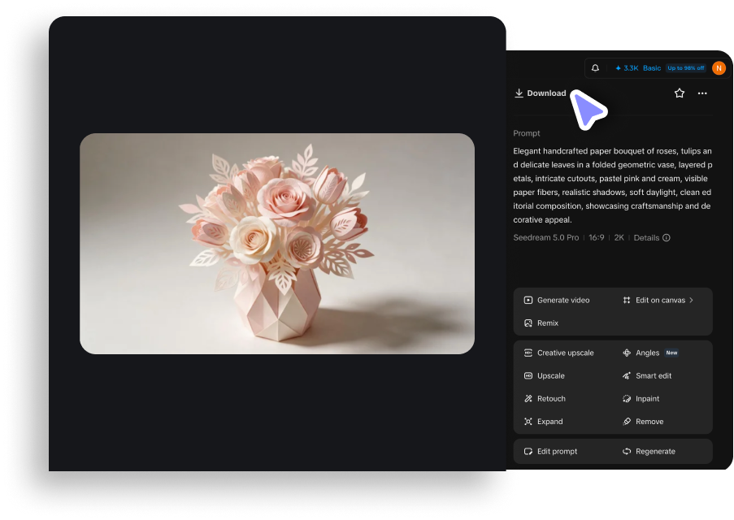Expand the Edit on canvas chevron
The height and width of the screenshot is (520, 734).
click(x=691, y=300)
